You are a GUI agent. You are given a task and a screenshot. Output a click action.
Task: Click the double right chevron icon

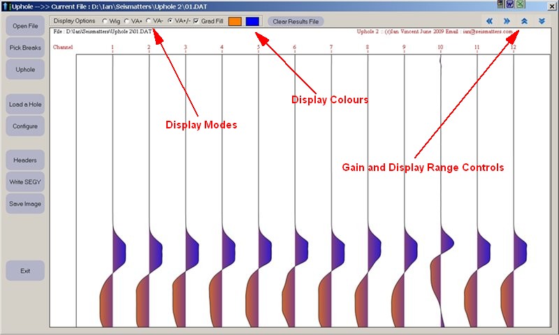click(507, 22)
